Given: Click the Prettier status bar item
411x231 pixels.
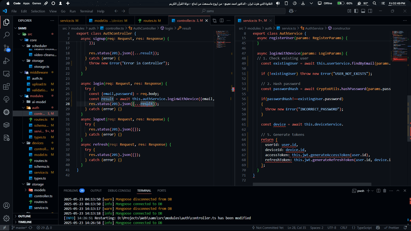Looking at the screenshot, I should 392,228.
